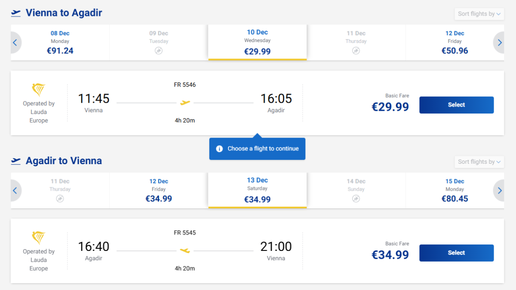
Task: Click the Ryanair harp logo on flight FR 5546
Action: pos(39,90)
